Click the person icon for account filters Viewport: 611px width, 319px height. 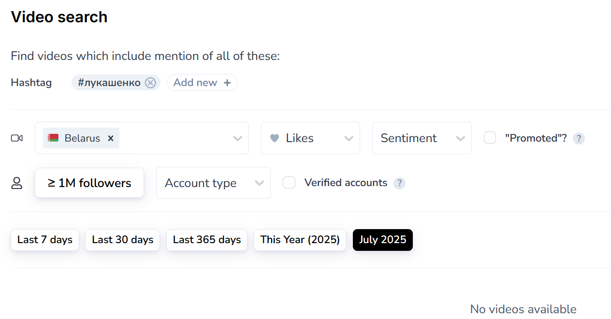pos(17,183)
